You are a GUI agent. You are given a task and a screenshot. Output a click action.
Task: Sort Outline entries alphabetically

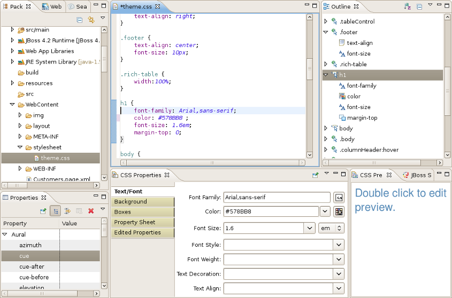click(x=407, y=6)
